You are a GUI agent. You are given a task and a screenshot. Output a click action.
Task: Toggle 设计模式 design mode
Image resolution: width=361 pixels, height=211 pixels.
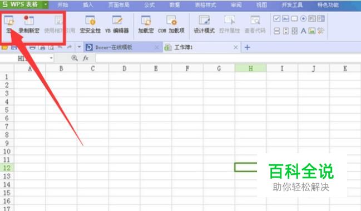tap(204, 24)
